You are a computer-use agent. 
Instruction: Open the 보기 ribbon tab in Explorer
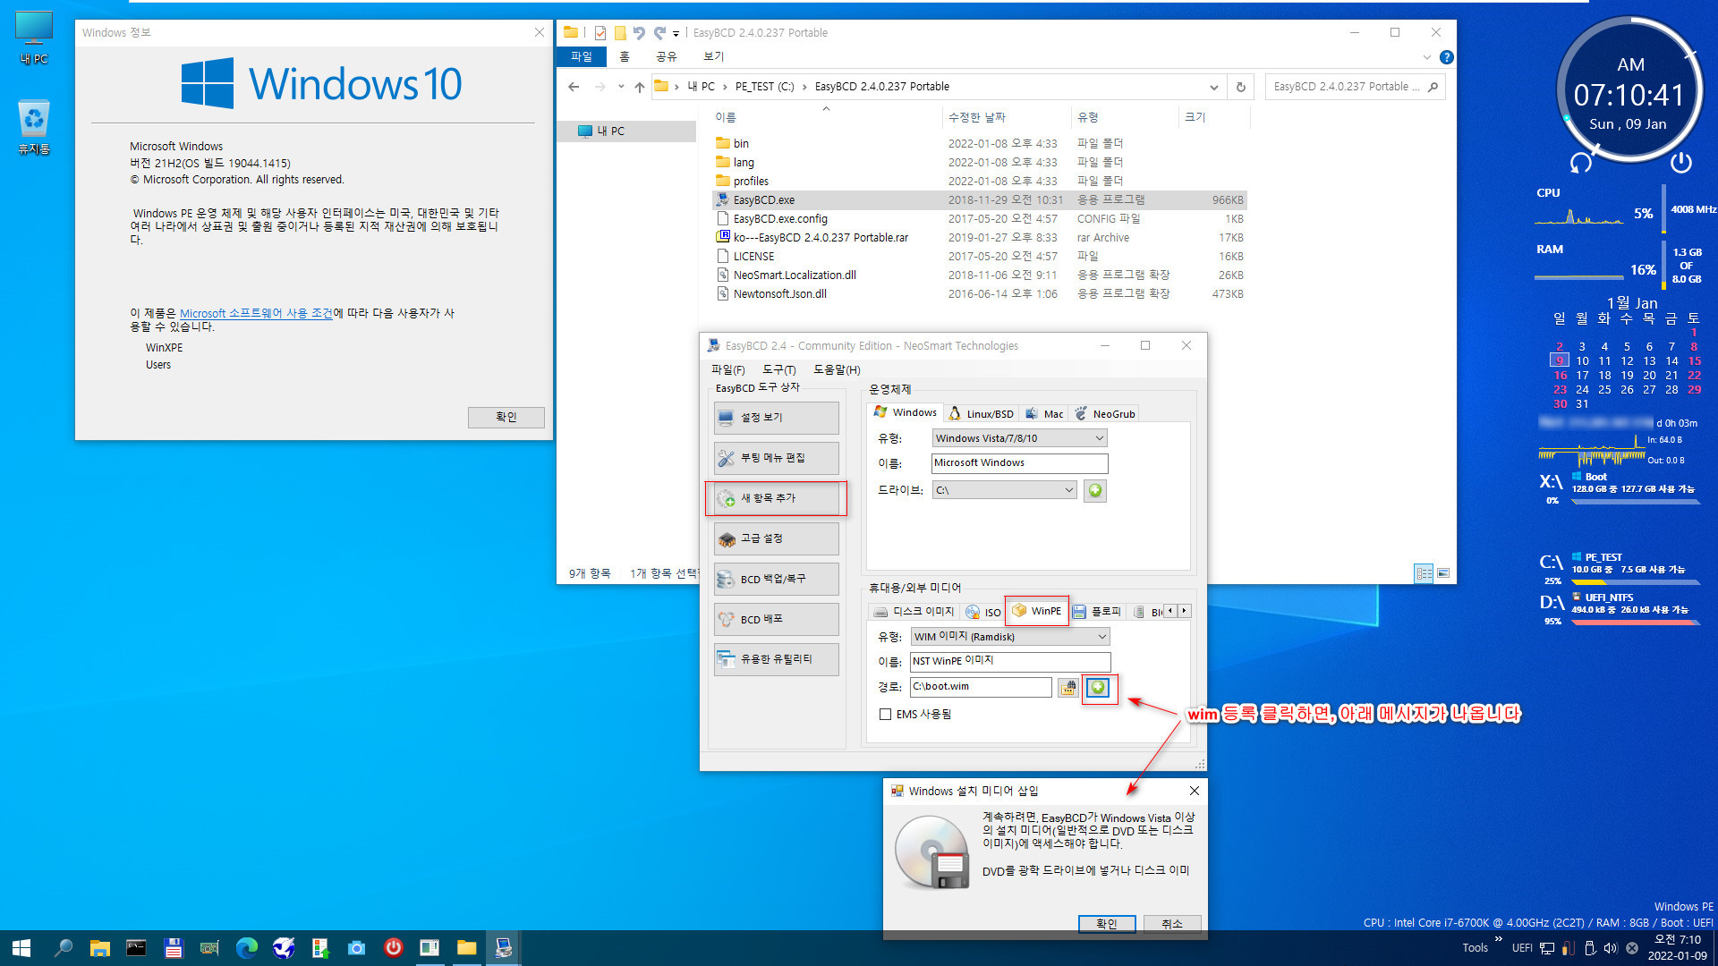pyautogui.click(x=713, y=56)
